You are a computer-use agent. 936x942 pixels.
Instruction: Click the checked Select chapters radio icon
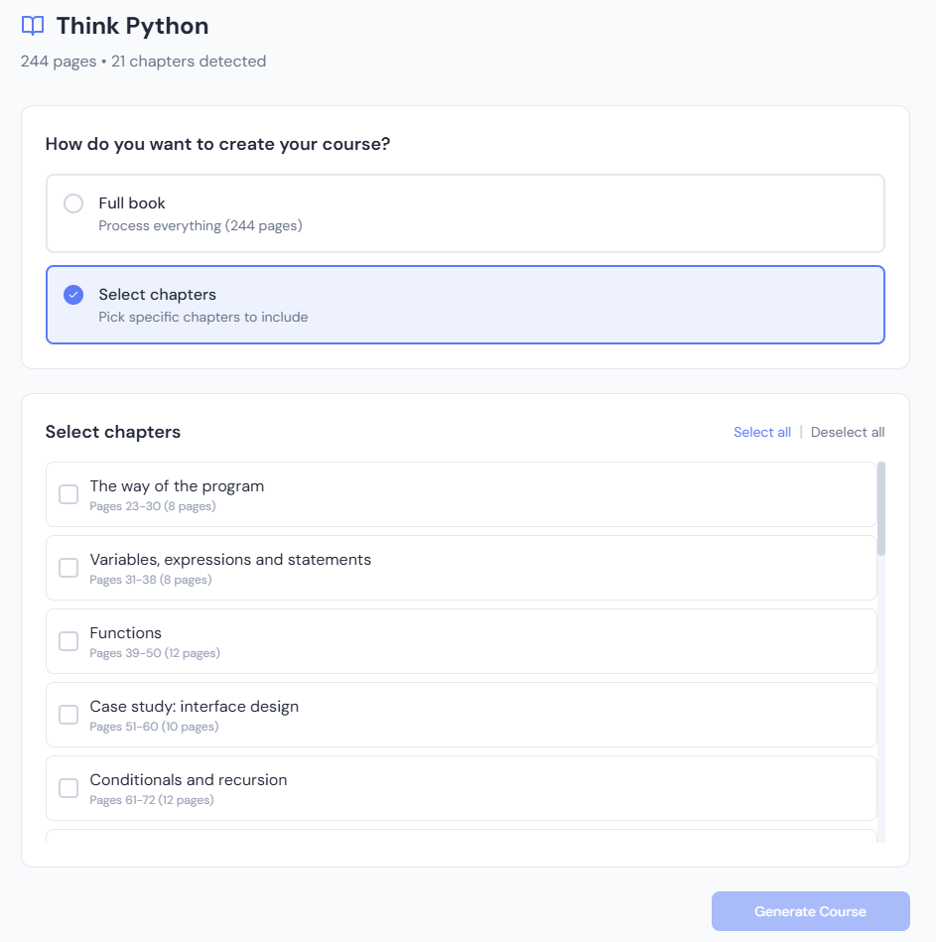point(73,295)
